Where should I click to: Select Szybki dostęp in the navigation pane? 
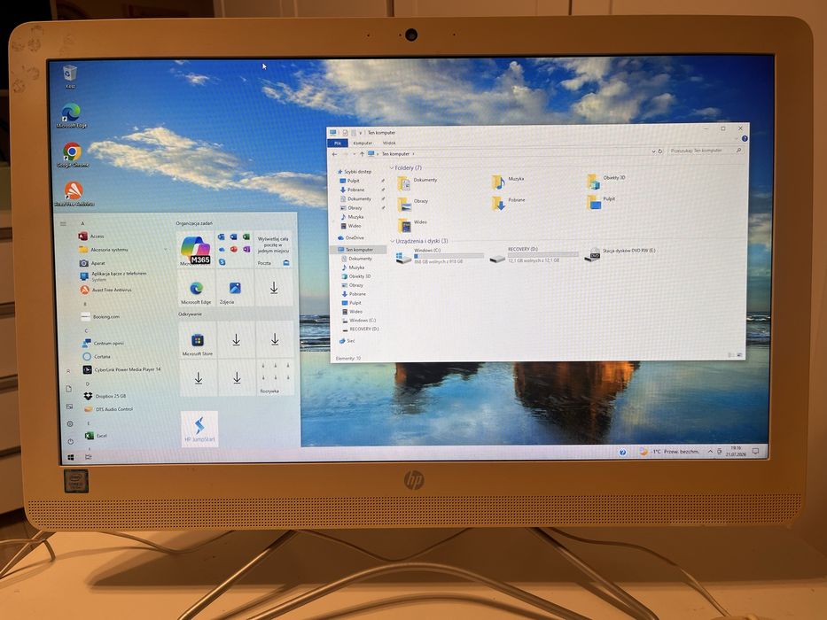[355, 172]
